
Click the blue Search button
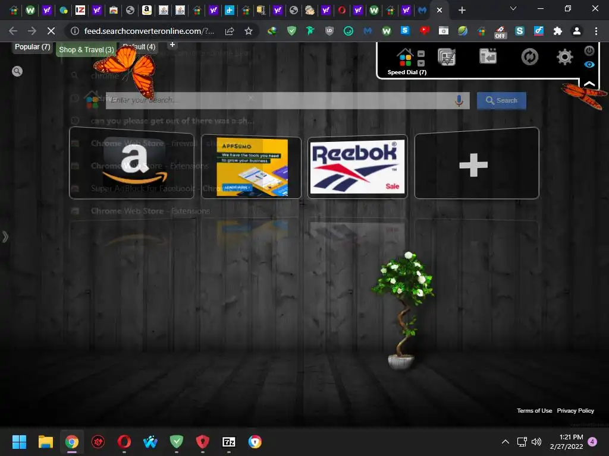coord(501,100)
